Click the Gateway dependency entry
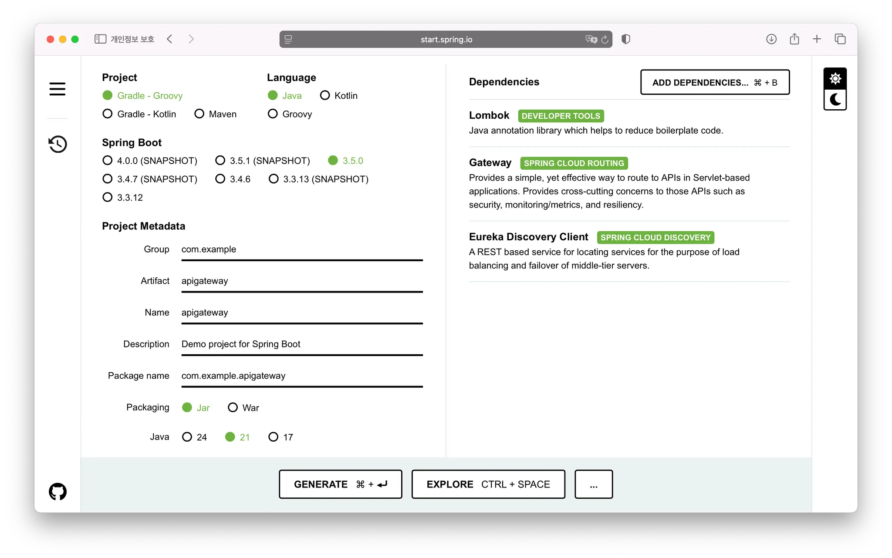892x558 pixels. (x=629, y=183)
